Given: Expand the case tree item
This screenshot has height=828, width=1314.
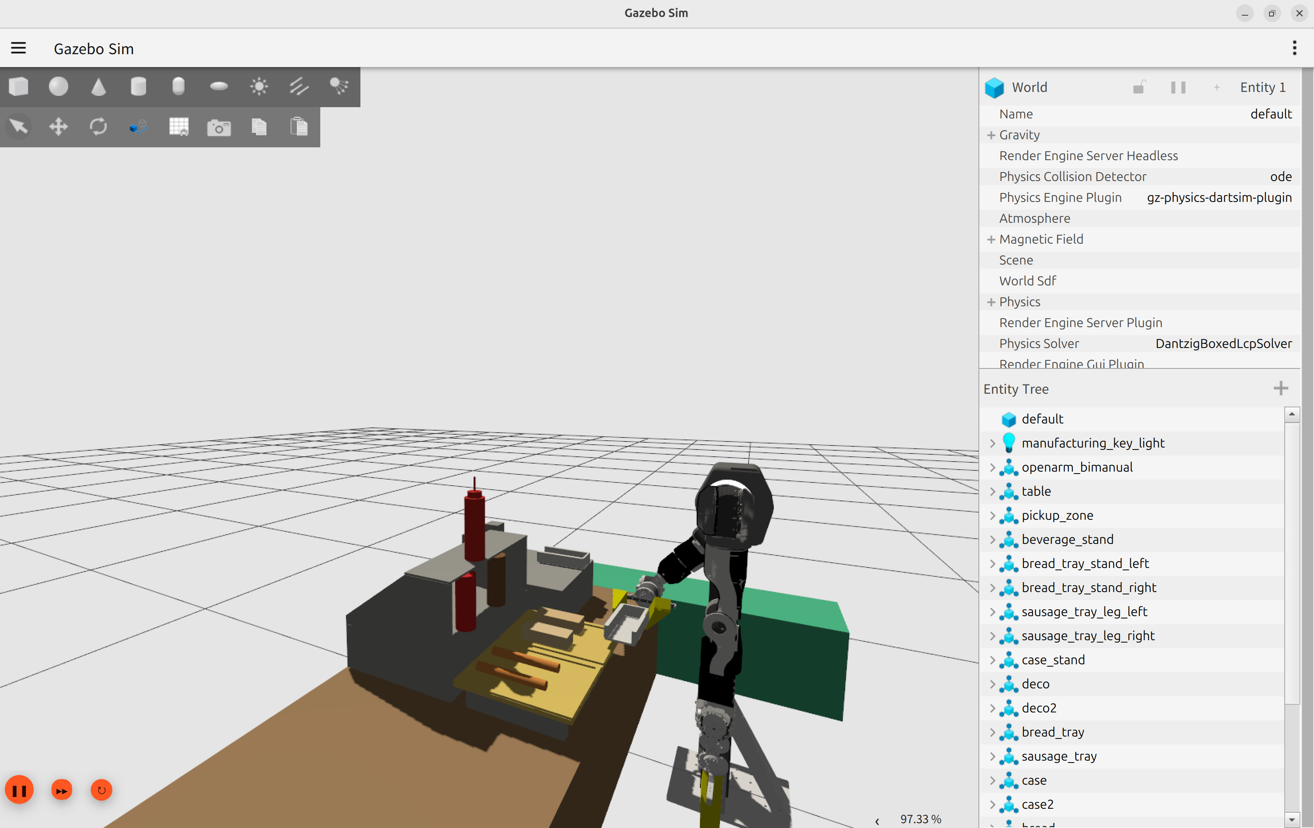Looking at the screenshot, I should coord(992,780).
